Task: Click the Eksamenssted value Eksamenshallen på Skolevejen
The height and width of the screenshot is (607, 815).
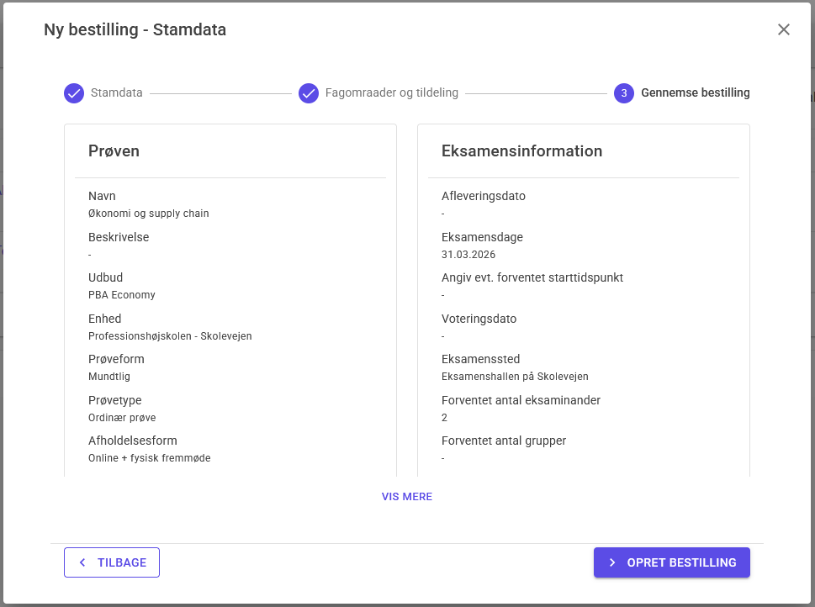Action: click(x=515, y=377)
